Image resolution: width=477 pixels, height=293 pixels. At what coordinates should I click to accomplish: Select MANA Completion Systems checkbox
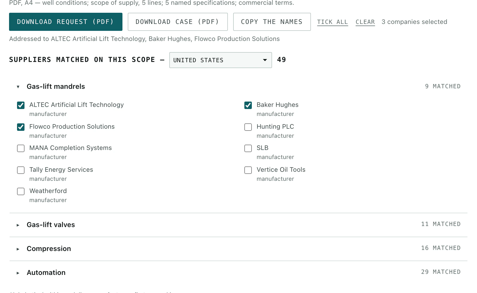(21, 148)
